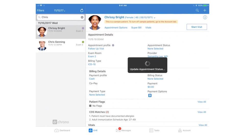Click Chrissy Bright's purple status dot
245x138 pixels.
click(x=83, y=28)
